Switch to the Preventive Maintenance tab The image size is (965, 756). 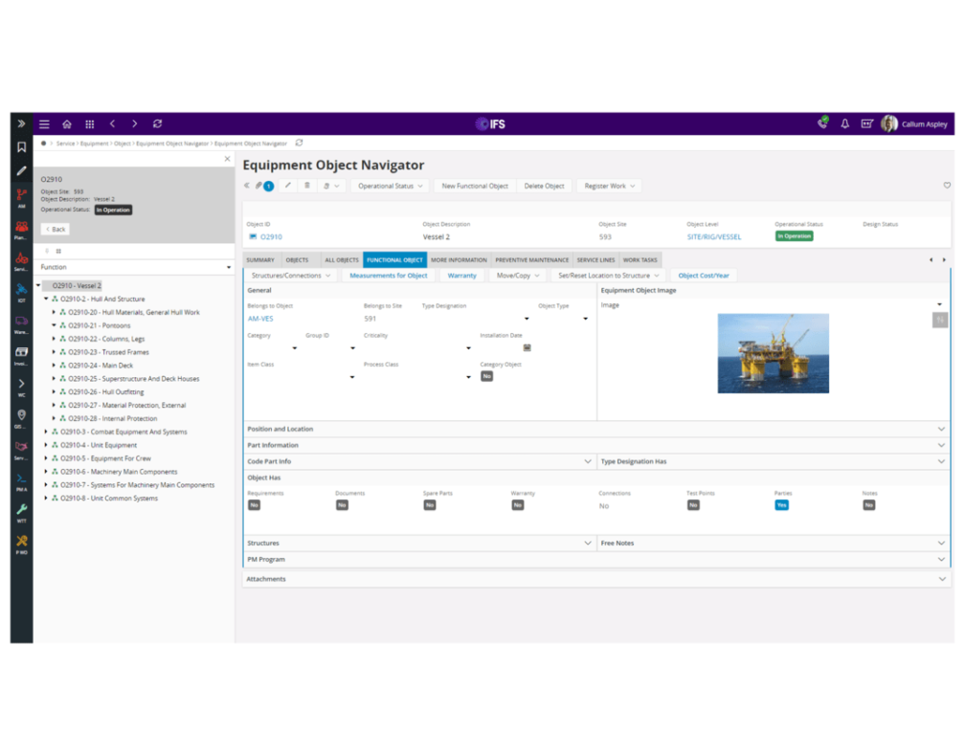pos(532,259)
